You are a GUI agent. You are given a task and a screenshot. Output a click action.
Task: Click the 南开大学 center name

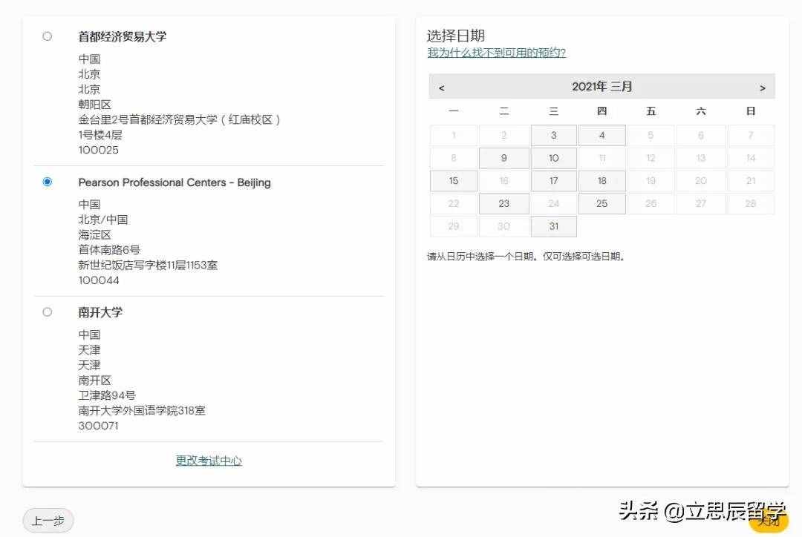(100, 312)
